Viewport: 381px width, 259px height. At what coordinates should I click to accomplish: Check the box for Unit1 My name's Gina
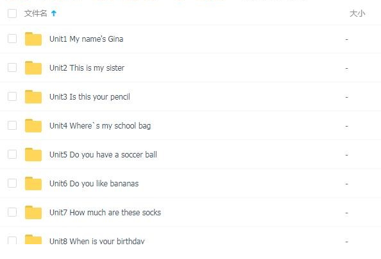click(x=12, y=39)
